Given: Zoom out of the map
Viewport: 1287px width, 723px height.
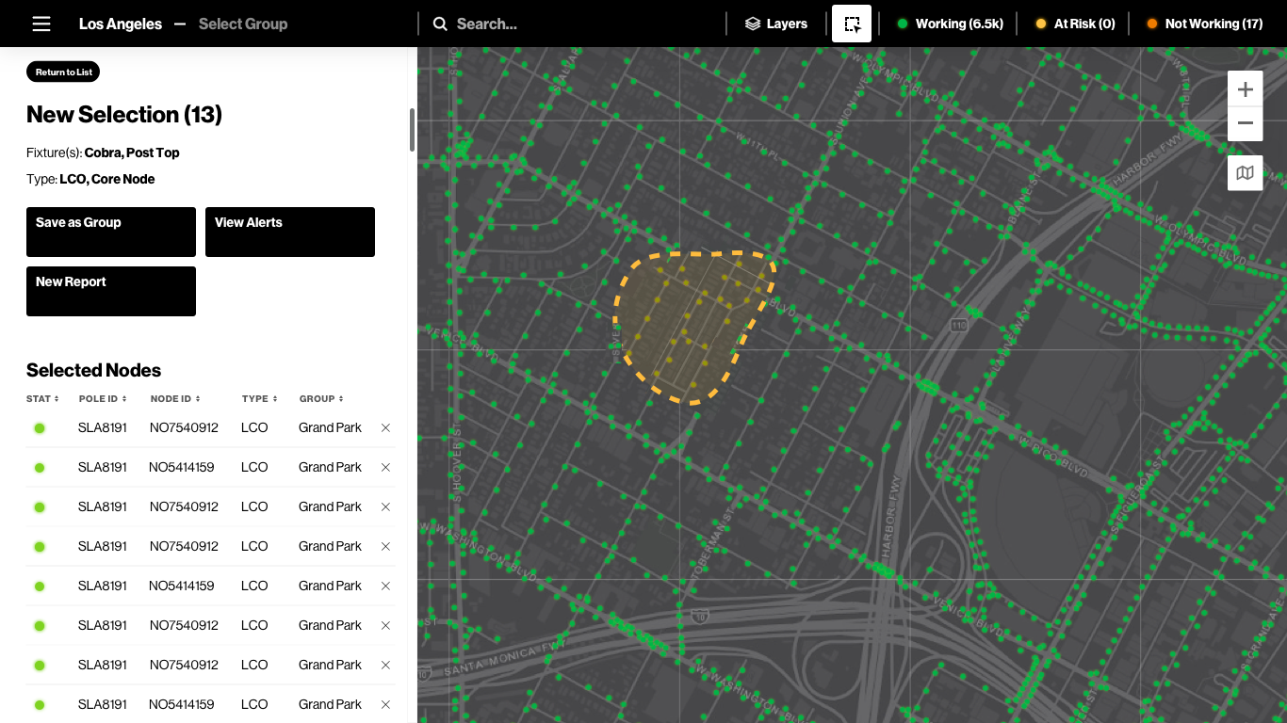Looking at the screenshot, I should tap(1245, 123).
